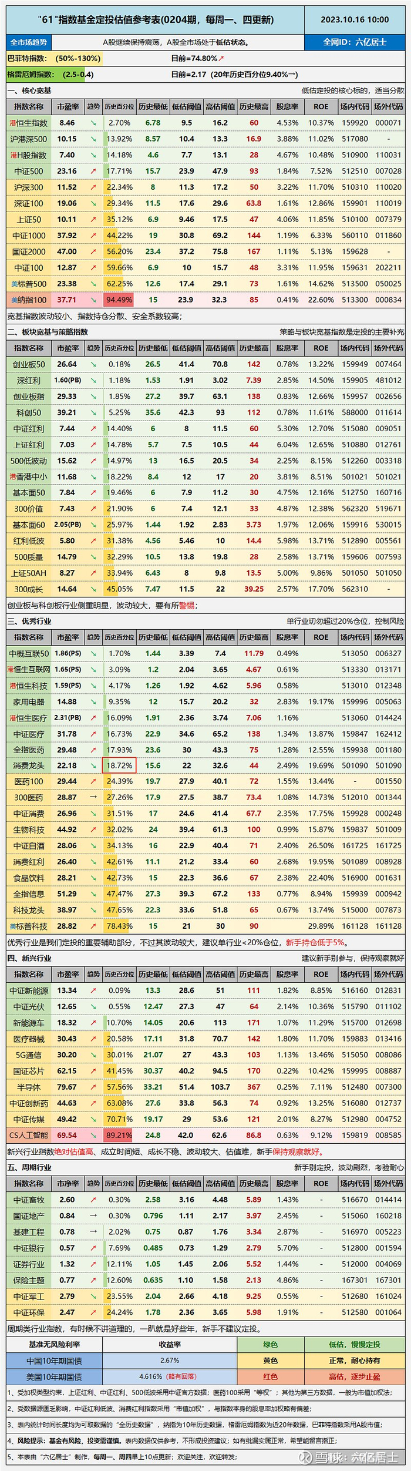Click the 二、板块宽基与策略指数 section heading

click(48, 332)
